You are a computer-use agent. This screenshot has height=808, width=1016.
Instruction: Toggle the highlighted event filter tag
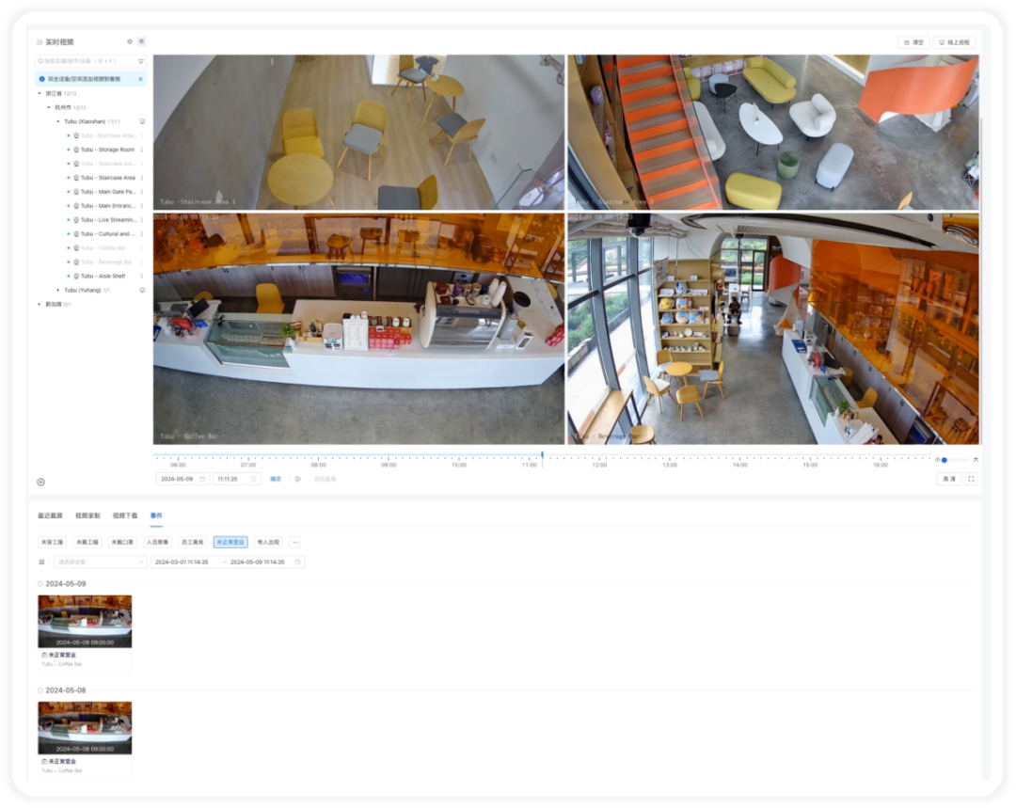click(230, 542)
